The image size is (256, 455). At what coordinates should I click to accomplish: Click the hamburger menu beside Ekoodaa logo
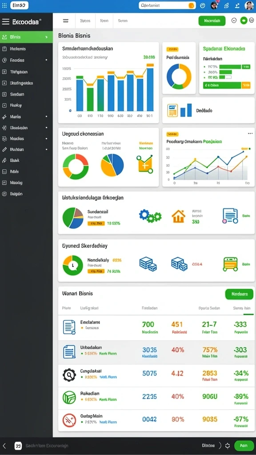6,22
